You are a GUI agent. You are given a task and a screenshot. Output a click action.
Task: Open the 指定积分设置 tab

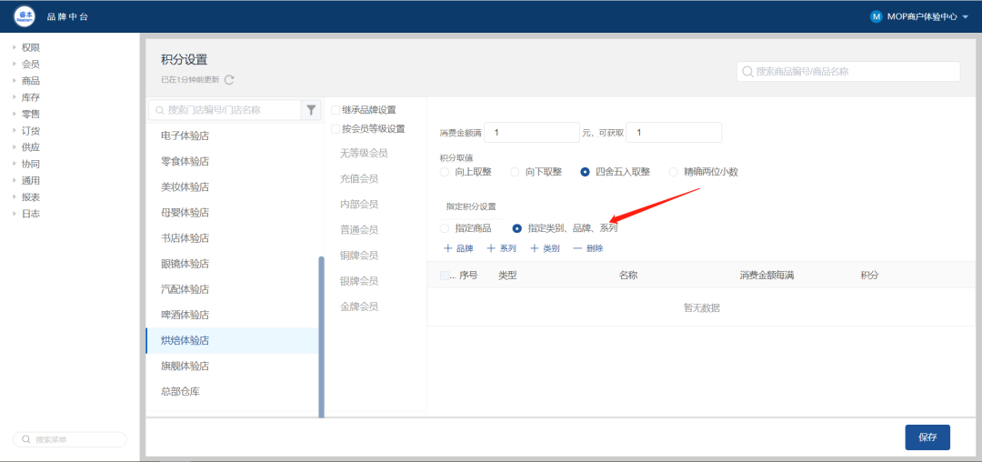click(x=471, y=206)
